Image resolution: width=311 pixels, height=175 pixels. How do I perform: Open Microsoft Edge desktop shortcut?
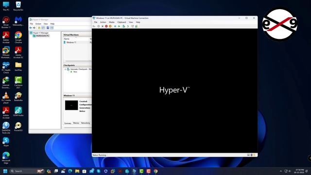pos(6,158)
